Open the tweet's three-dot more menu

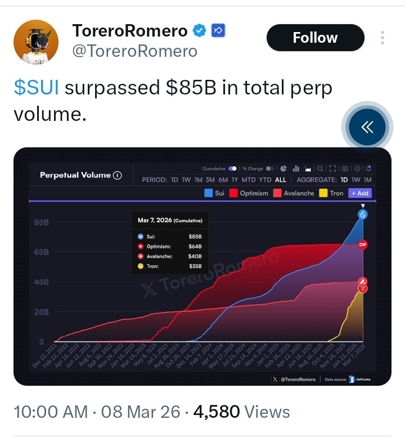(382, 38)
